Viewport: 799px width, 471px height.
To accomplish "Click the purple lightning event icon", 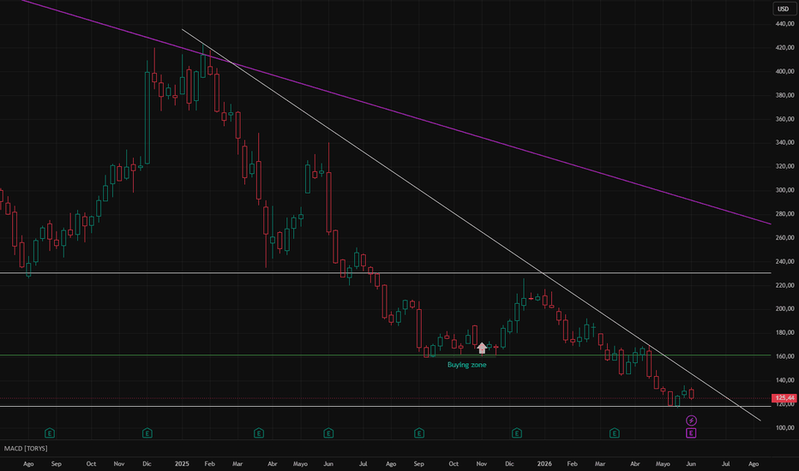I will [x=691, y=420].
